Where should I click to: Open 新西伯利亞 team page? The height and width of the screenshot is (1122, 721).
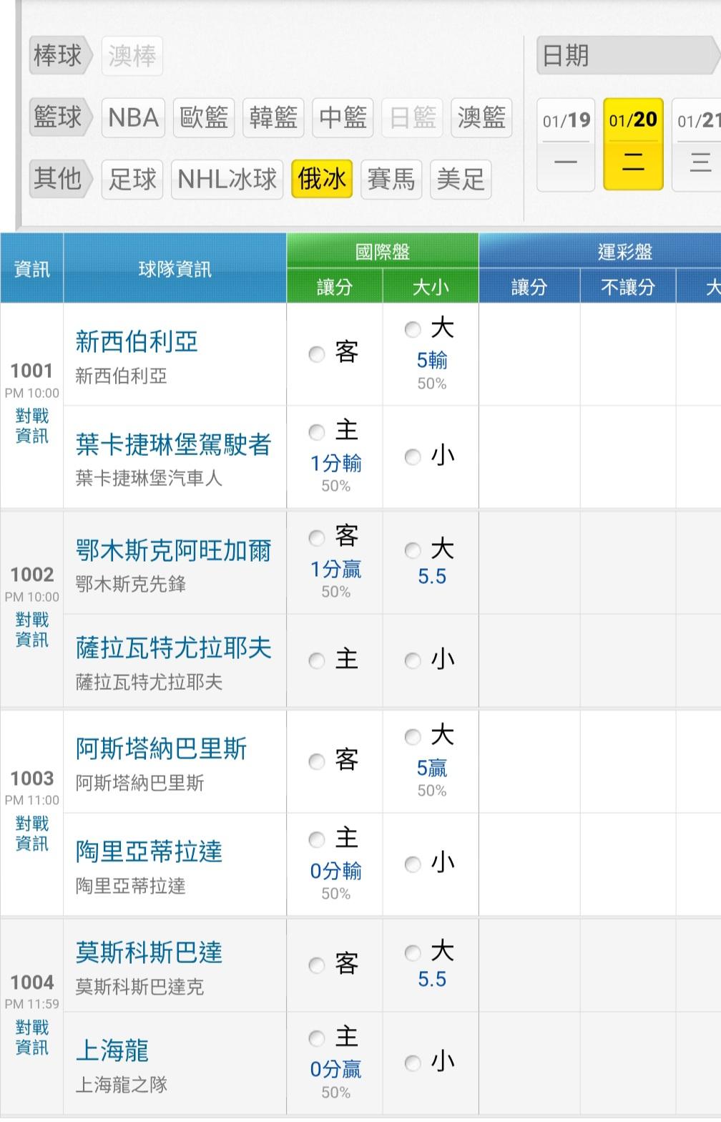137,342
